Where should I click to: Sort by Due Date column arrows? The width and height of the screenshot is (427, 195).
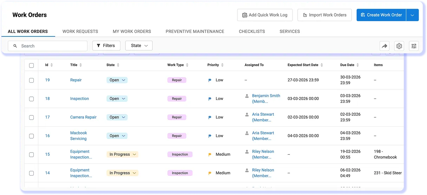[x=358, y=65]
